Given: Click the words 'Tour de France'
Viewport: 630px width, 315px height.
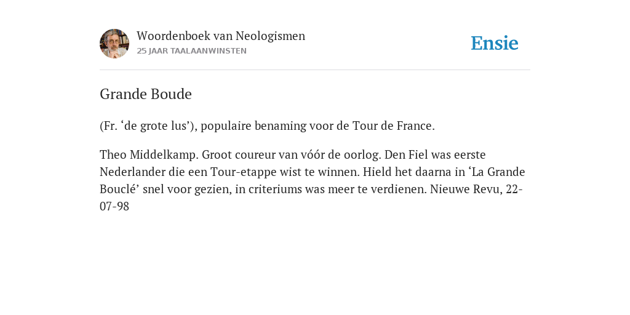Looking at the screenshot, I should (x=392, y=126).
